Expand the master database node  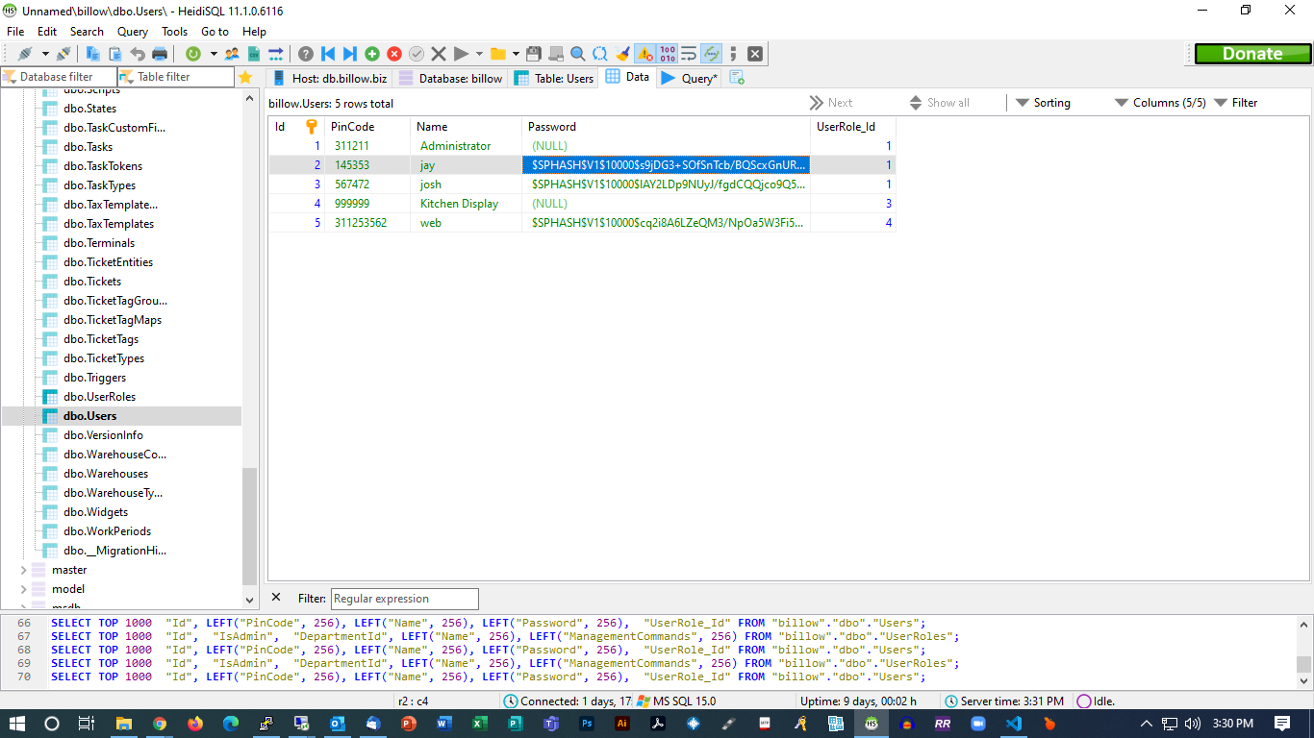(24, 570)
